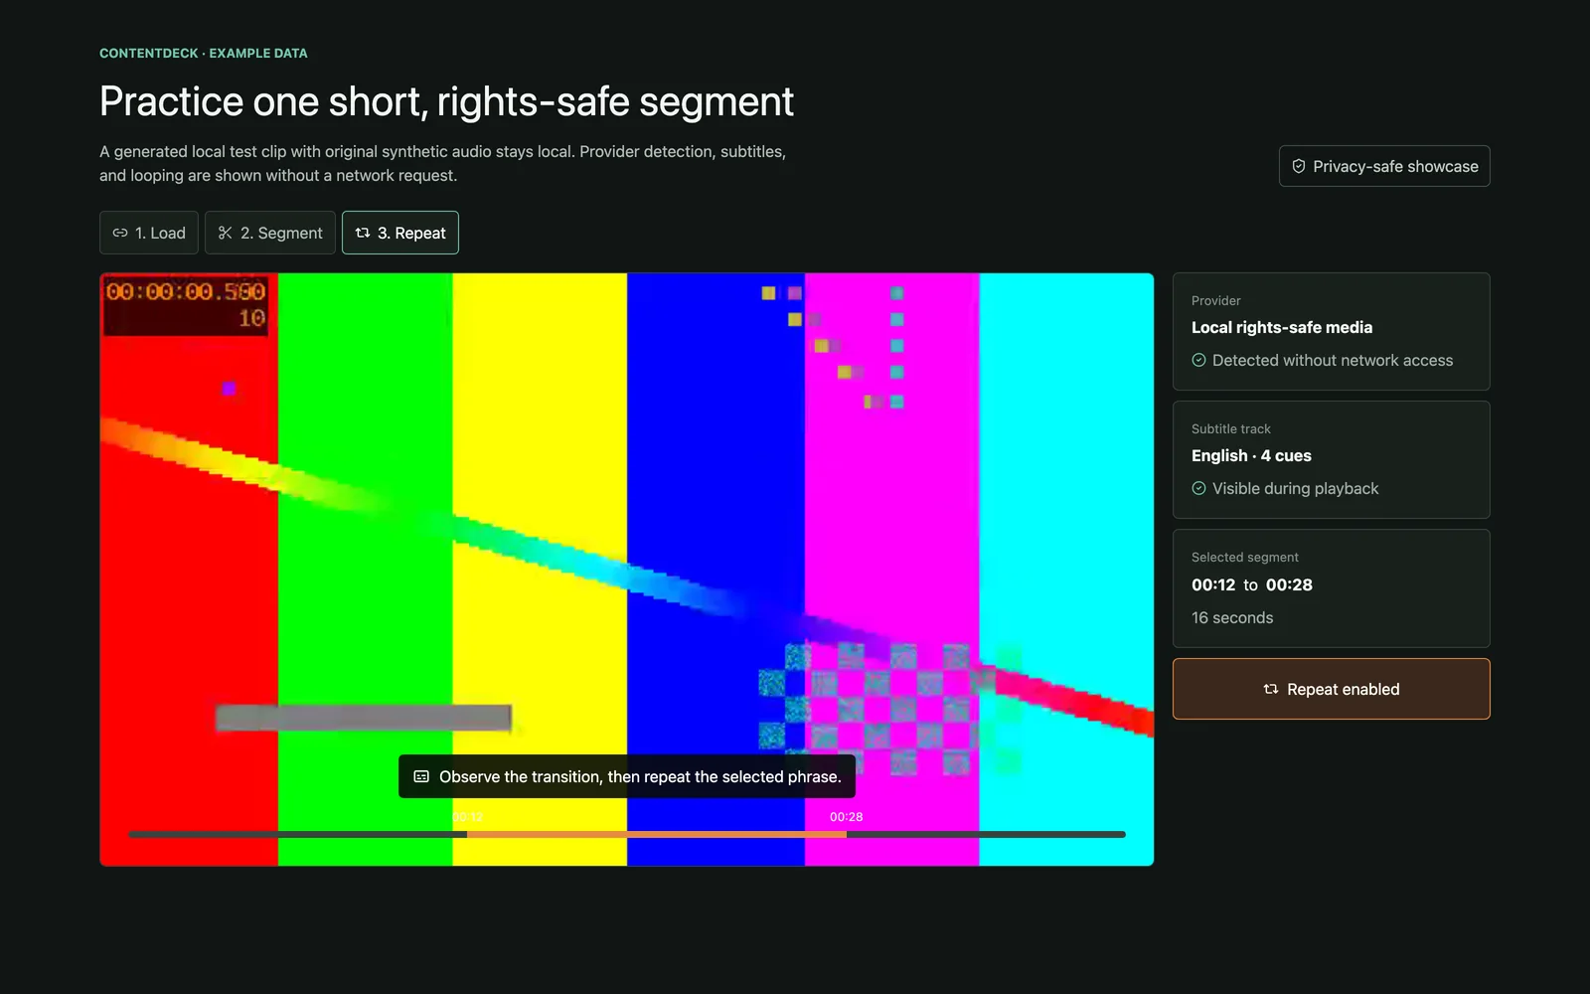
Task: Click the 'Subtitle track' card label
Action: [x=1231, y=428]
